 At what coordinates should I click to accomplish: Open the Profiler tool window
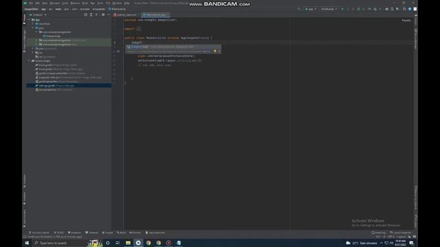click(x=135, y=233)
